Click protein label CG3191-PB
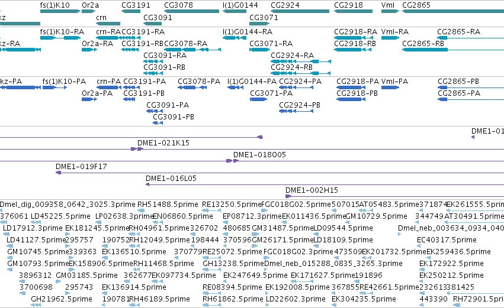Image resolution: width=504 pixels, height=308 pixels. click(x=144, y=93)
